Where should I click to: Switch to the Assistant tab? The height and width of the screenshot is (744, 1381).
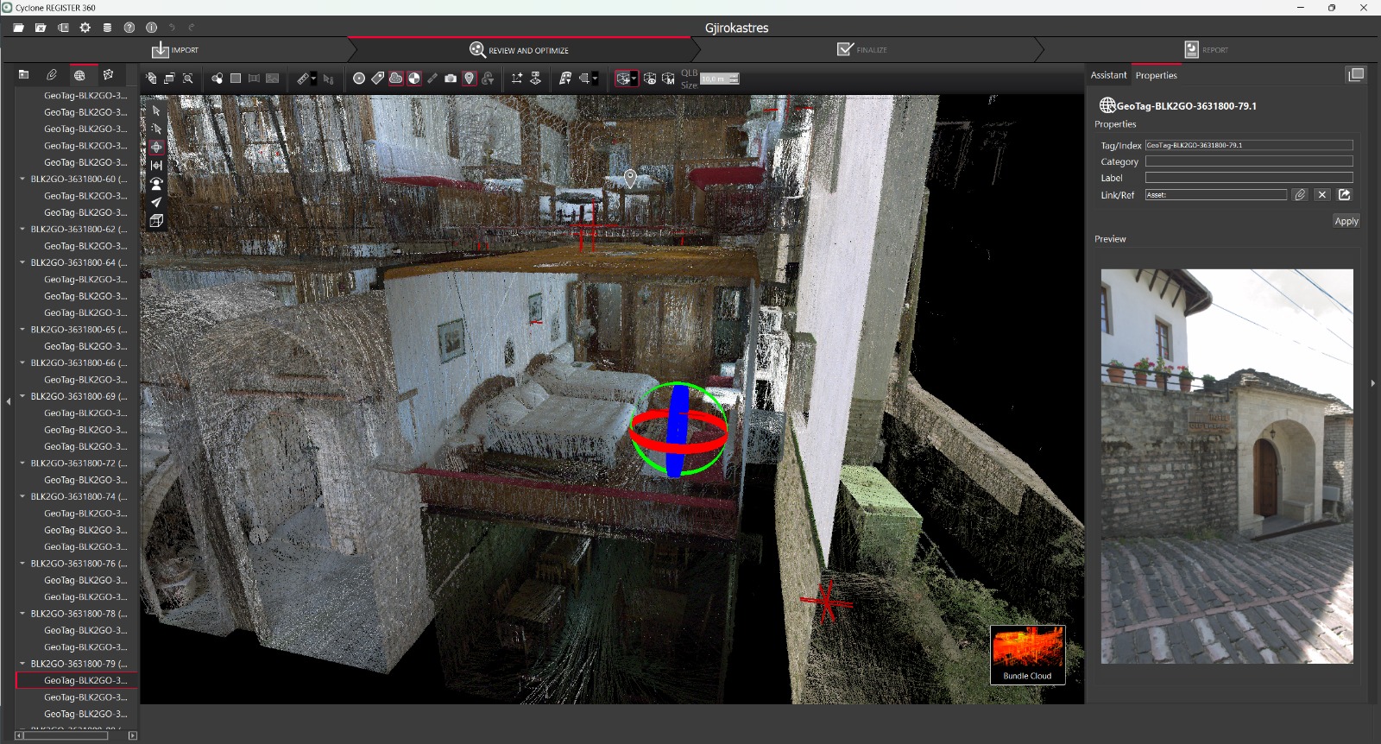pos(1108,75)
